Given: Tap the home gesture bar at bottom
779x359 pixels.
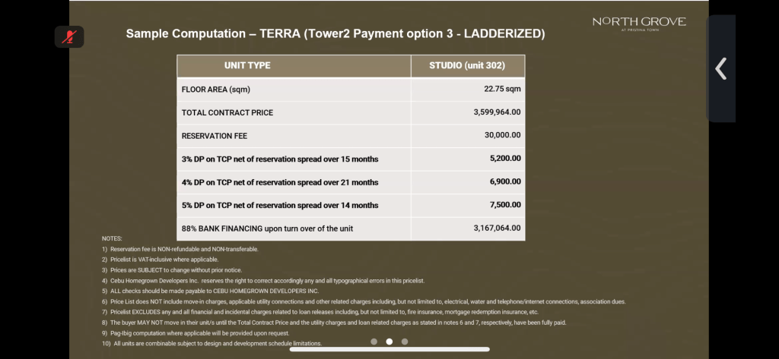Looking at the screenshot, I should coord(389,350).
